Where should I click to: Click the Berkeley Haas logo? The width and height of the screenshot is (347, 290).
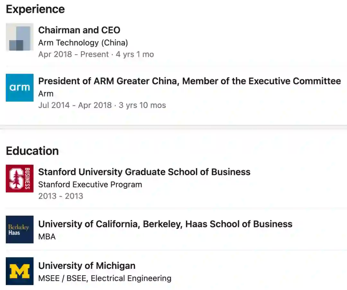20,229
